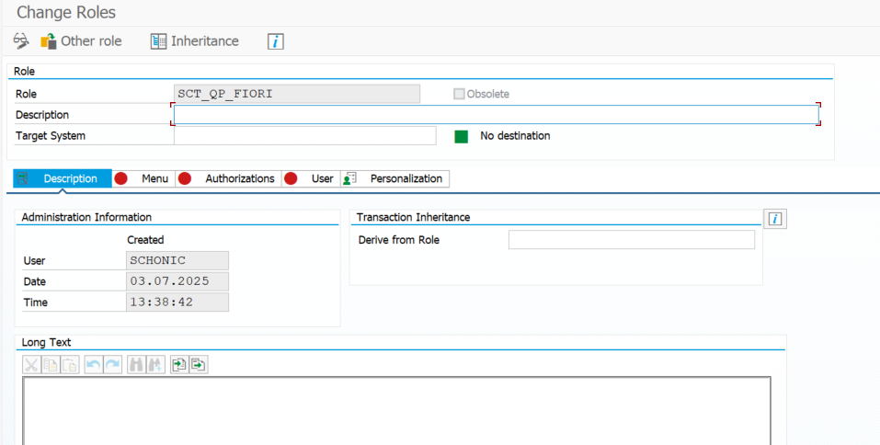Click the information icon in the toolbar
The height and width of the screenshot is (445, 880).
click(x=276, y=41)
